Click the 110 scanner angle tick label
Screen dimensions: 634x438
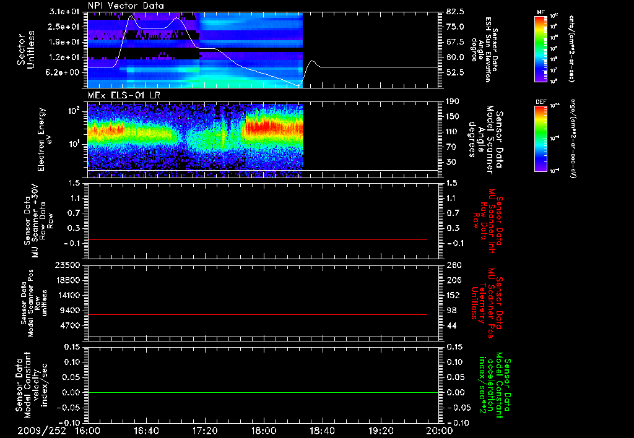pyautogui.click(x=453, y=132)
